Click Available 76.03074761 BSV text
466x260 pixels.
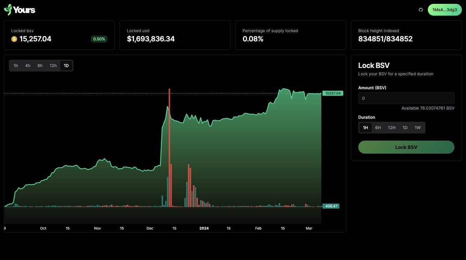click(428, 108)
